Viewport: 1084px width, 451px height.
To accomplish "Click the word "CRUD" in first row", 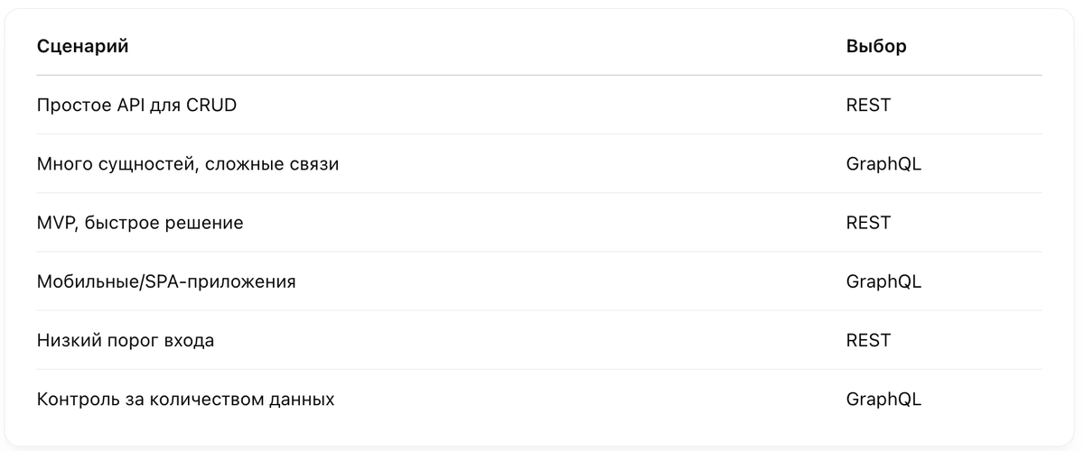I will [211, 106].
